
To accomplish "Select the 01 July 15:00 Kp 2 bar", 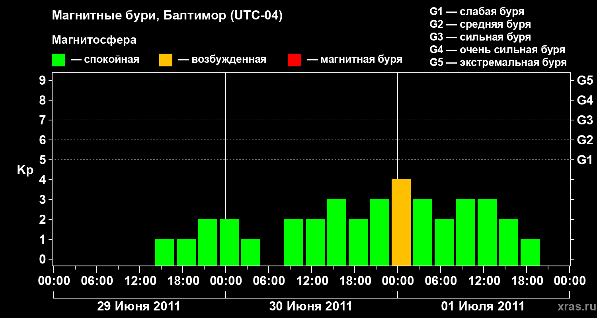I will click(509, 242).
